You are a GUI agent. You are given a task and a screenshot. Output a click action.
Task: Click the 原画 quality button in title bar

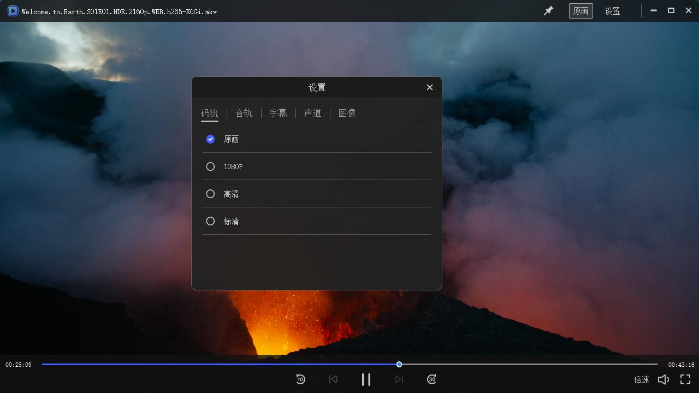point(581,10)
